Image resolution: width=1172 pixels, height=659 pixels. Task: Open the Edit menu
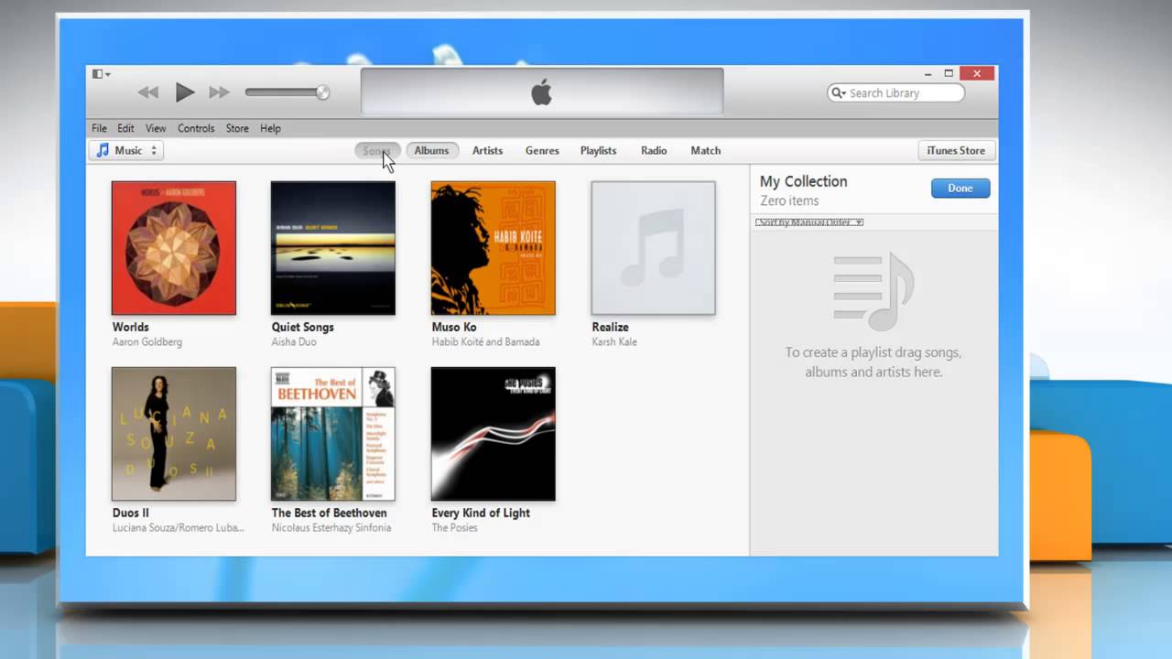[125, 128]
